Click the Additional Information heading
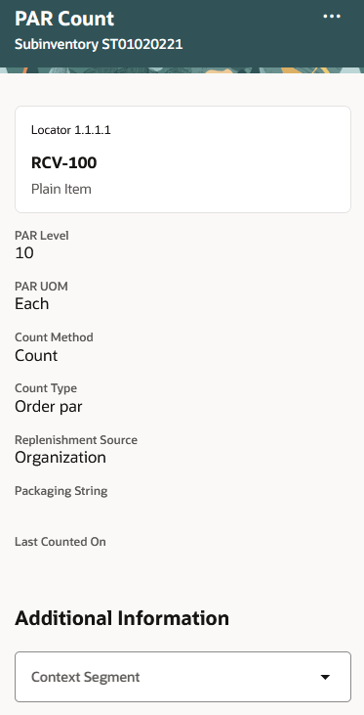The image size is (364, 715). (x=122, y=618)
